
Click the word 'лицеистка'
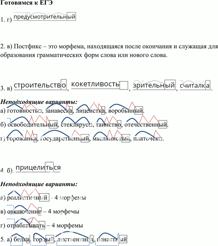90,111
